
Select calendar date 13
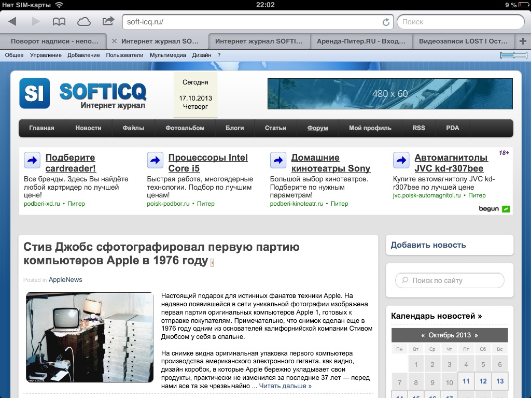coord(500,381)
